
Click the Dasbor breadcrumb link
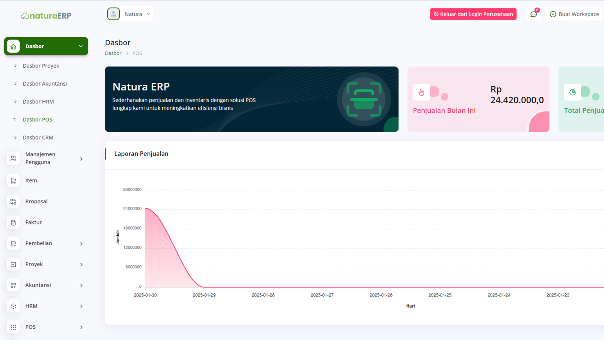click(113, 53)
